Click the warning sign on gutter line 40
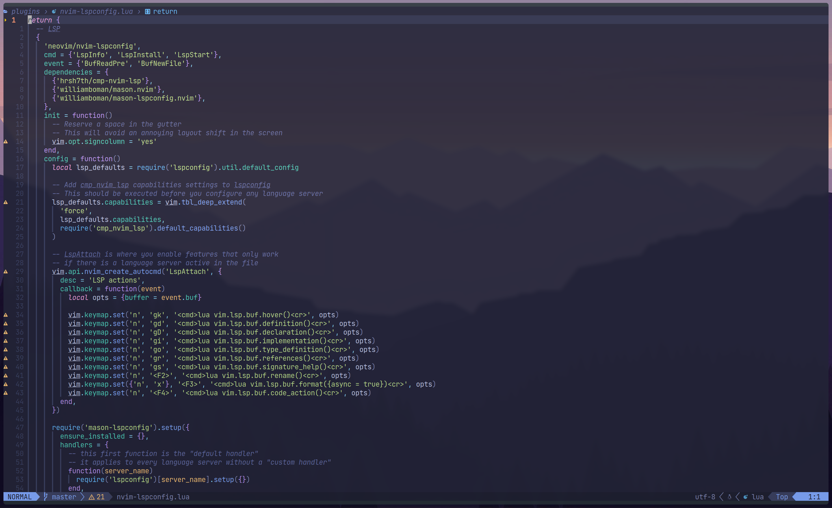This screenshot has height=508, width=832. (x=6, y=367)
